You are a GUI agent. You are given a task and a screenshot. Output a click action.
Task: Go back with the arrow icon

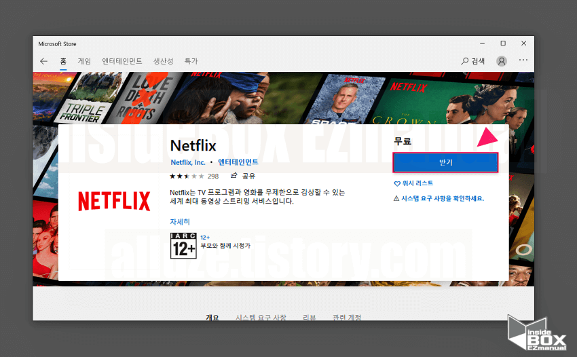[44, 61]
